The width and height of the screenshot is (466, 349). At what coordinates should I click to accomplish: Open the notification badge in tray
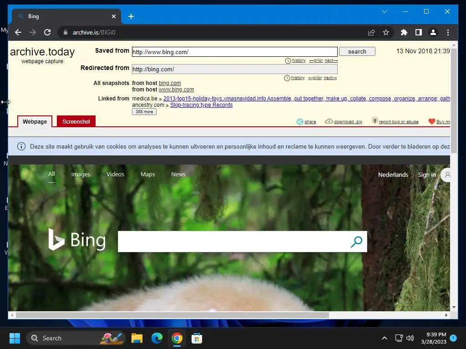(453, 338)
